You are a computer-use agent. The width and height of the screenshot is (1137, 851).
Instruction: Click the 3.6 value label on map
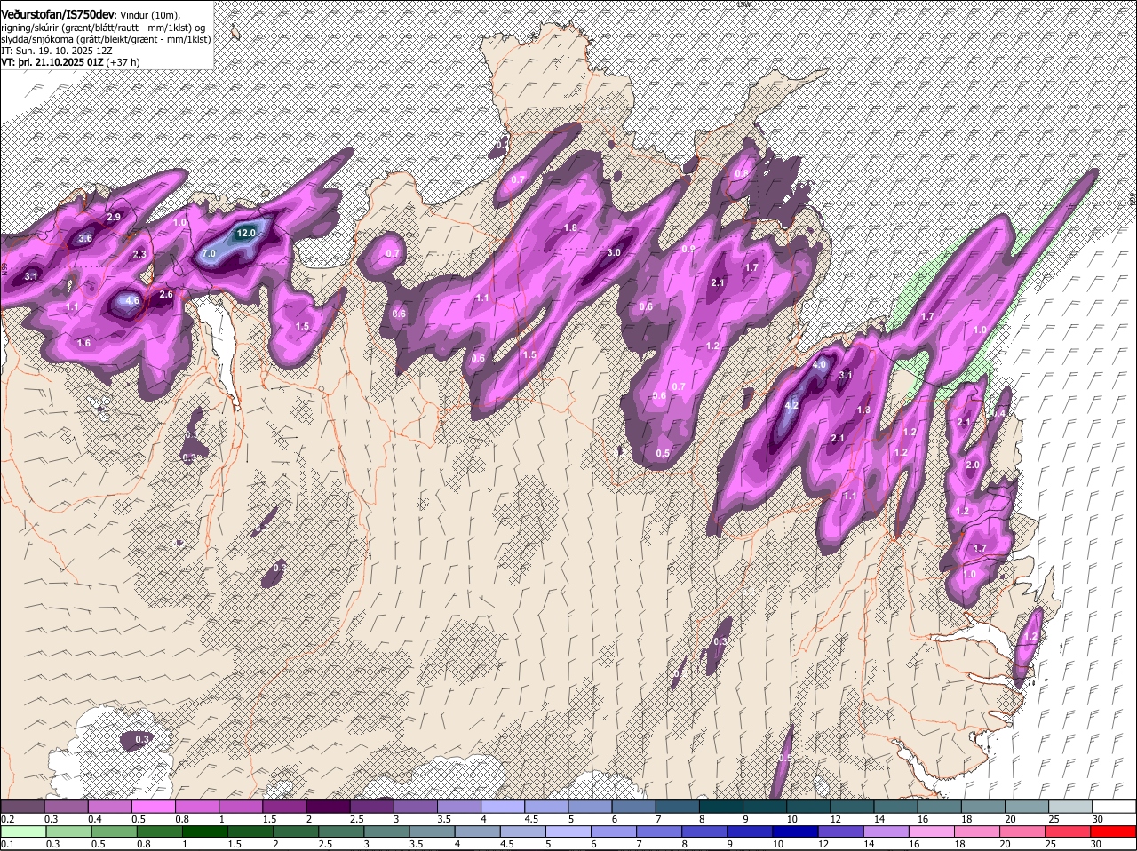[x=85, y=238]
